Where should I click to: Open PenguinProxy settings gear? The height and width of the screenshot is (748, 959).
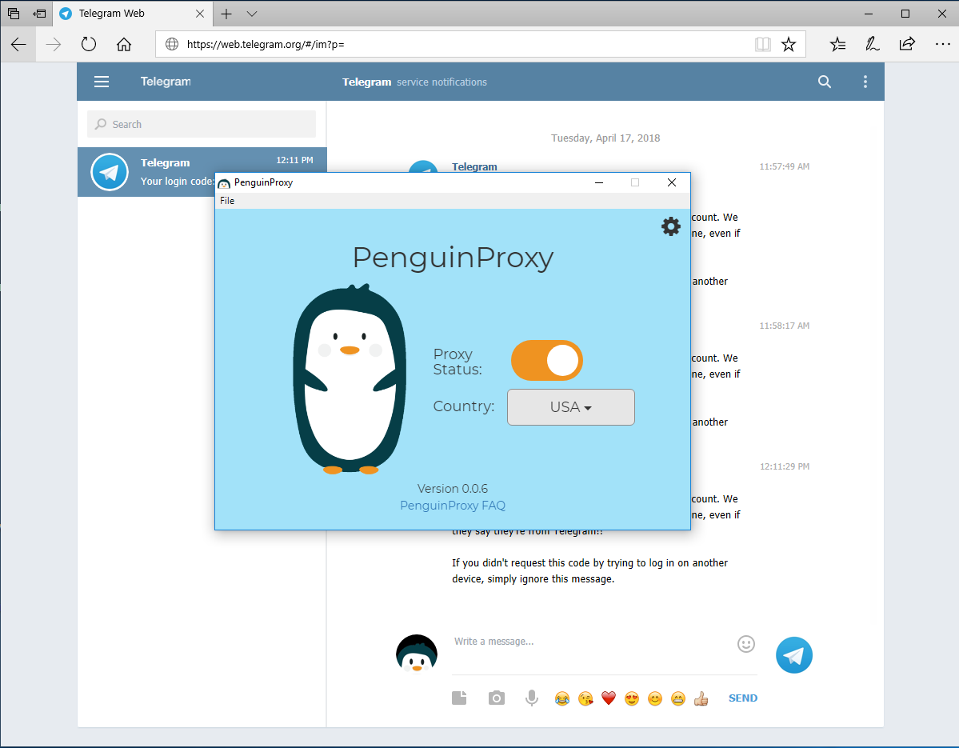pos(671,226)
